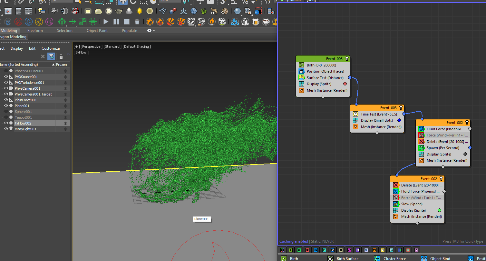Toggle lightbulb on Event 002 containing Spawn
486x261 pixels.
(467, 123)
